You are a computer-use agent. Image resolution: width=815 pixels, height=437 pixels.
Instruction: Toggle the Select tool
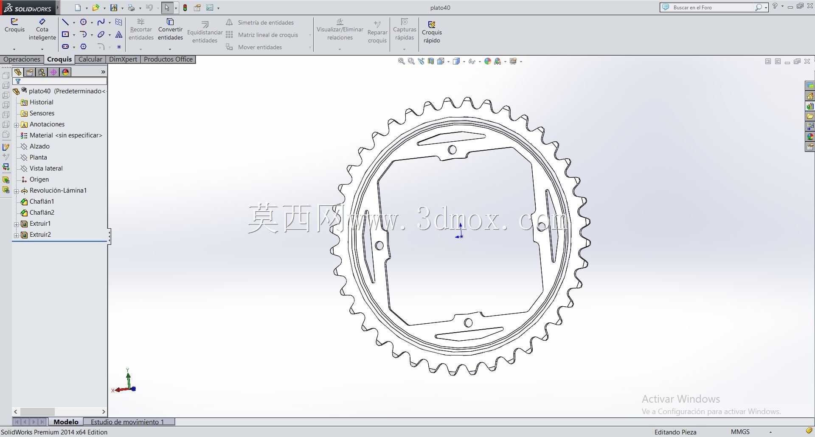coord(167,8)
